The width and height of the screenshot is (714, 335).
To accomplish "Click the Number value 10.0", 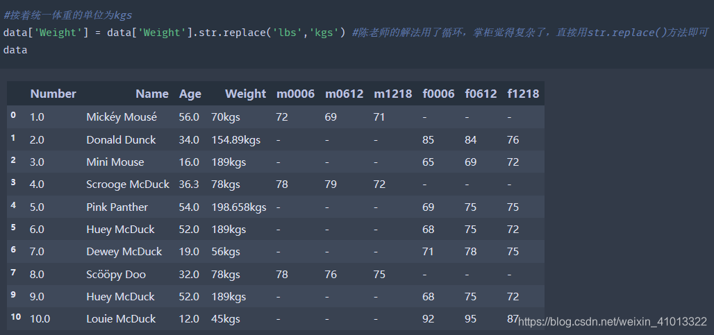I will pyautogui.click(x=40, y=319).
